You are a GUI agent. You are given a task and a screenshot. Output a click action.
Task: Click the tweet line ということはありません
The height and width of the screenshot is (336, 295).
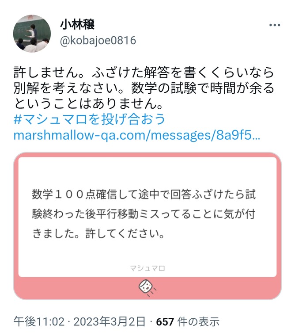pos(88,104)
